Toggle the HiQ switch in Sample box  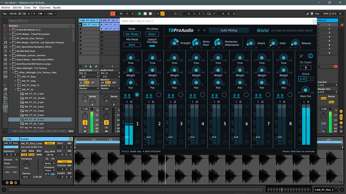24,155
